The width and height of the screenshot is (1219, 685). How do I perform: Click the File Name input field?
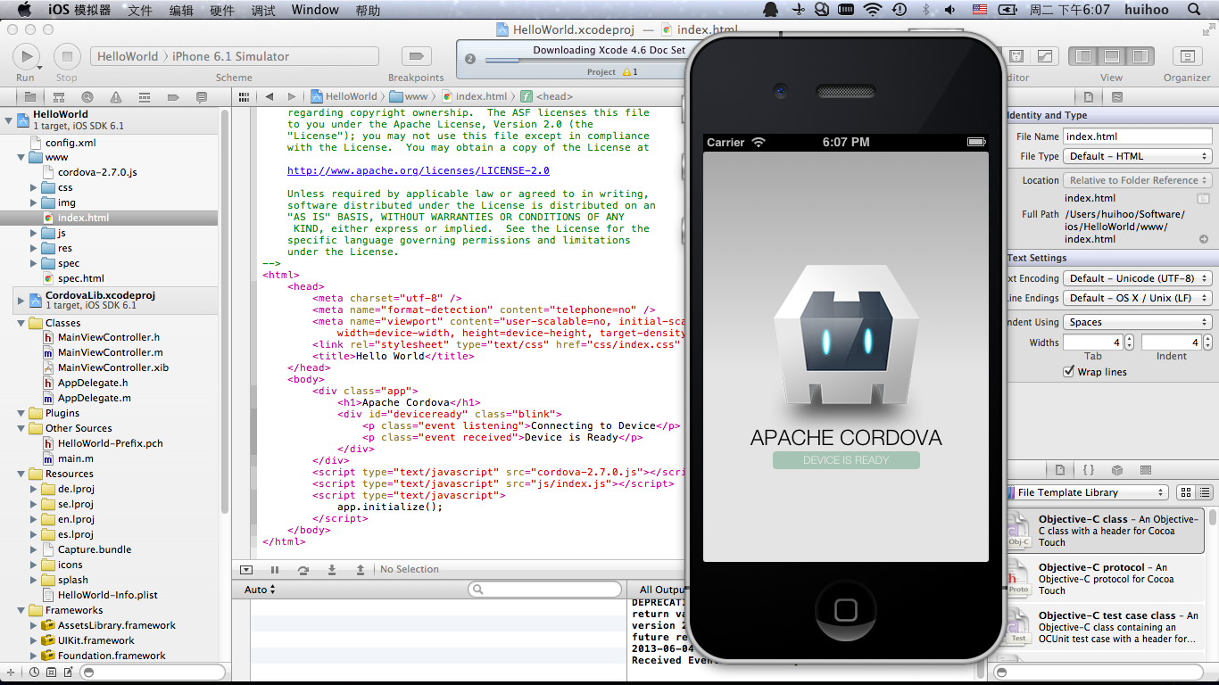tap(1137, 136)
